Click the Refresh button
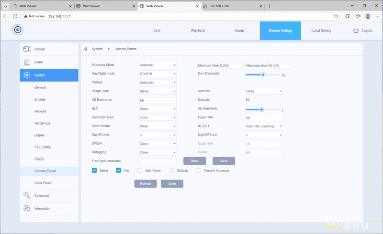The height and width of the screenshot is (234, 383). point(146,183)
